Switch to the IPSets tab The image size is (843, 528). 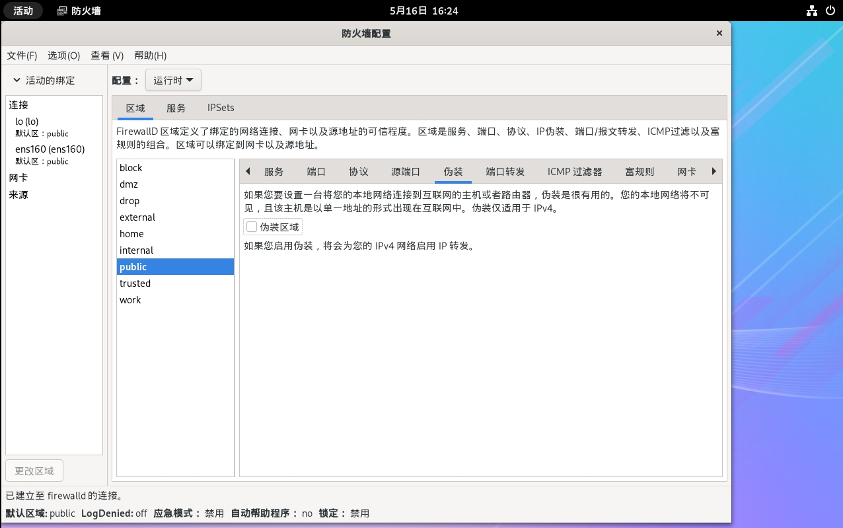click(221, 108)
